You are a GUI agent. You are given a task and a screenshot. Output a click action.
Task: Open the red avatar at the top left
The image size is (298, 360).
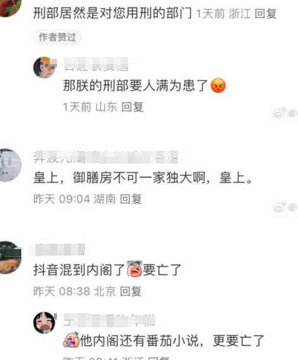click(10, 7)
